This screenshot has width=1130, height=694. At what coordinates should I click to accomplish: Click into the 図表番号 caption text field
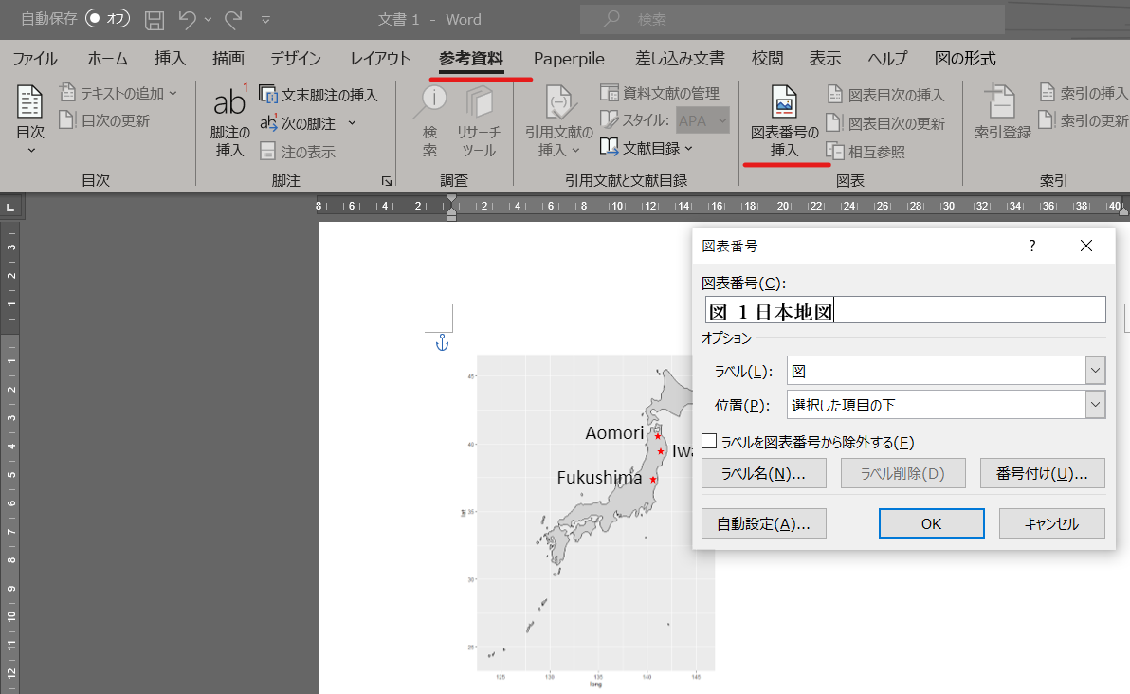pos(905,311)
